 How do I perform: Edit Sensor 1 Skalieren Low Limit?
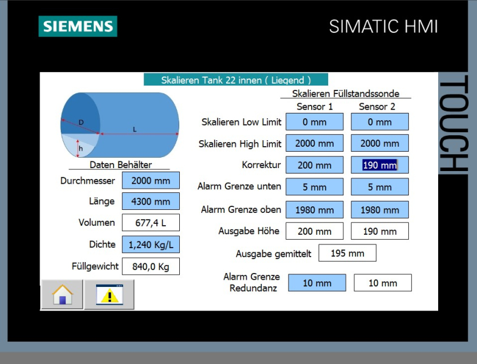pos(314,122)
